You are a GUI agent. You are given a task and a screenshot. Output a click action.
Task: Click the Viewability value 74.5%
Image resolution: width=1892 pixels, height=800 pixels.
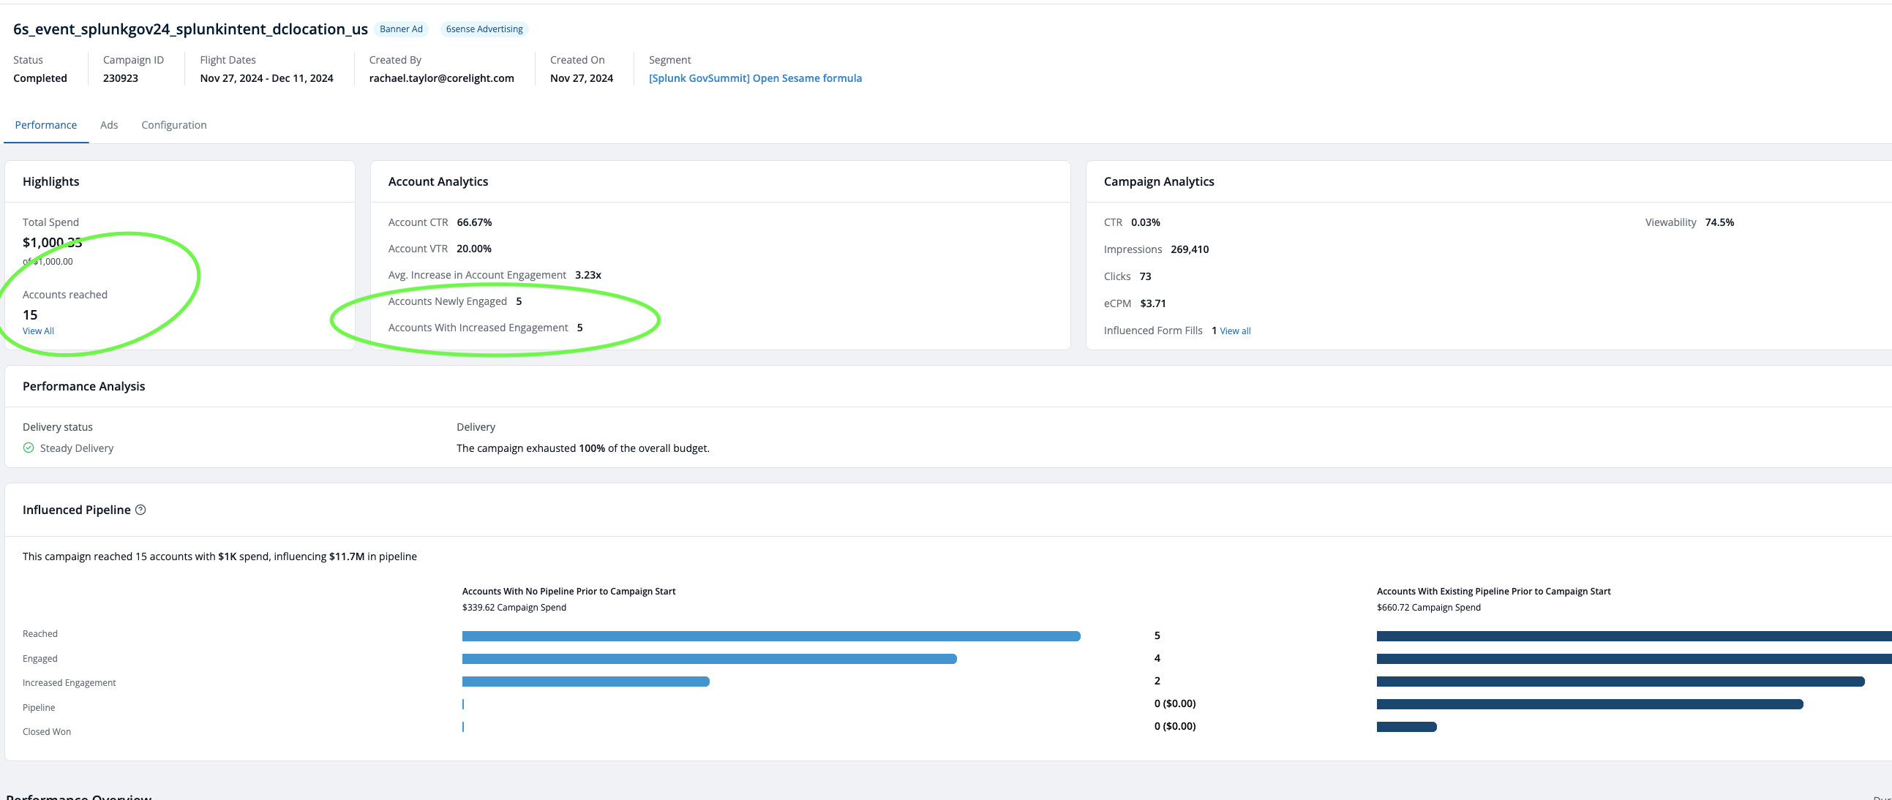tap(1719, 222)
